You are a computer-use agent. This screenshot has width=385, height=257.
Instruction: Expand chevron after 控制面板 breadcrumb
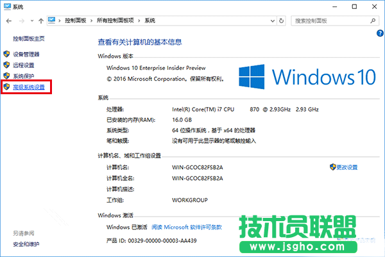(x=91, y=21)
